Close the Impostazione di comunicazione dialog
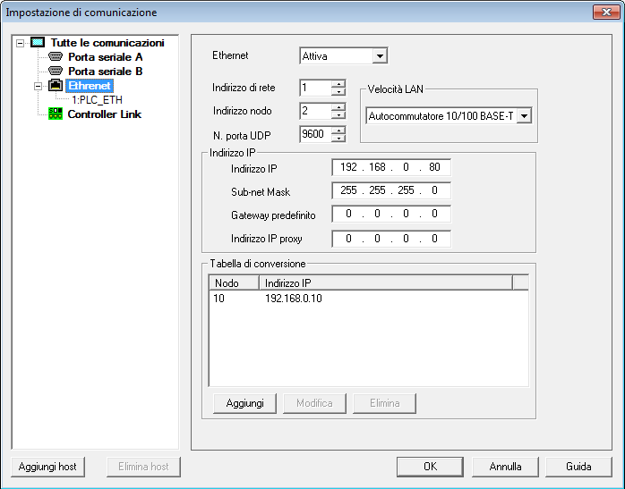This screenshot has height=489, width=625. coord(606,12)
